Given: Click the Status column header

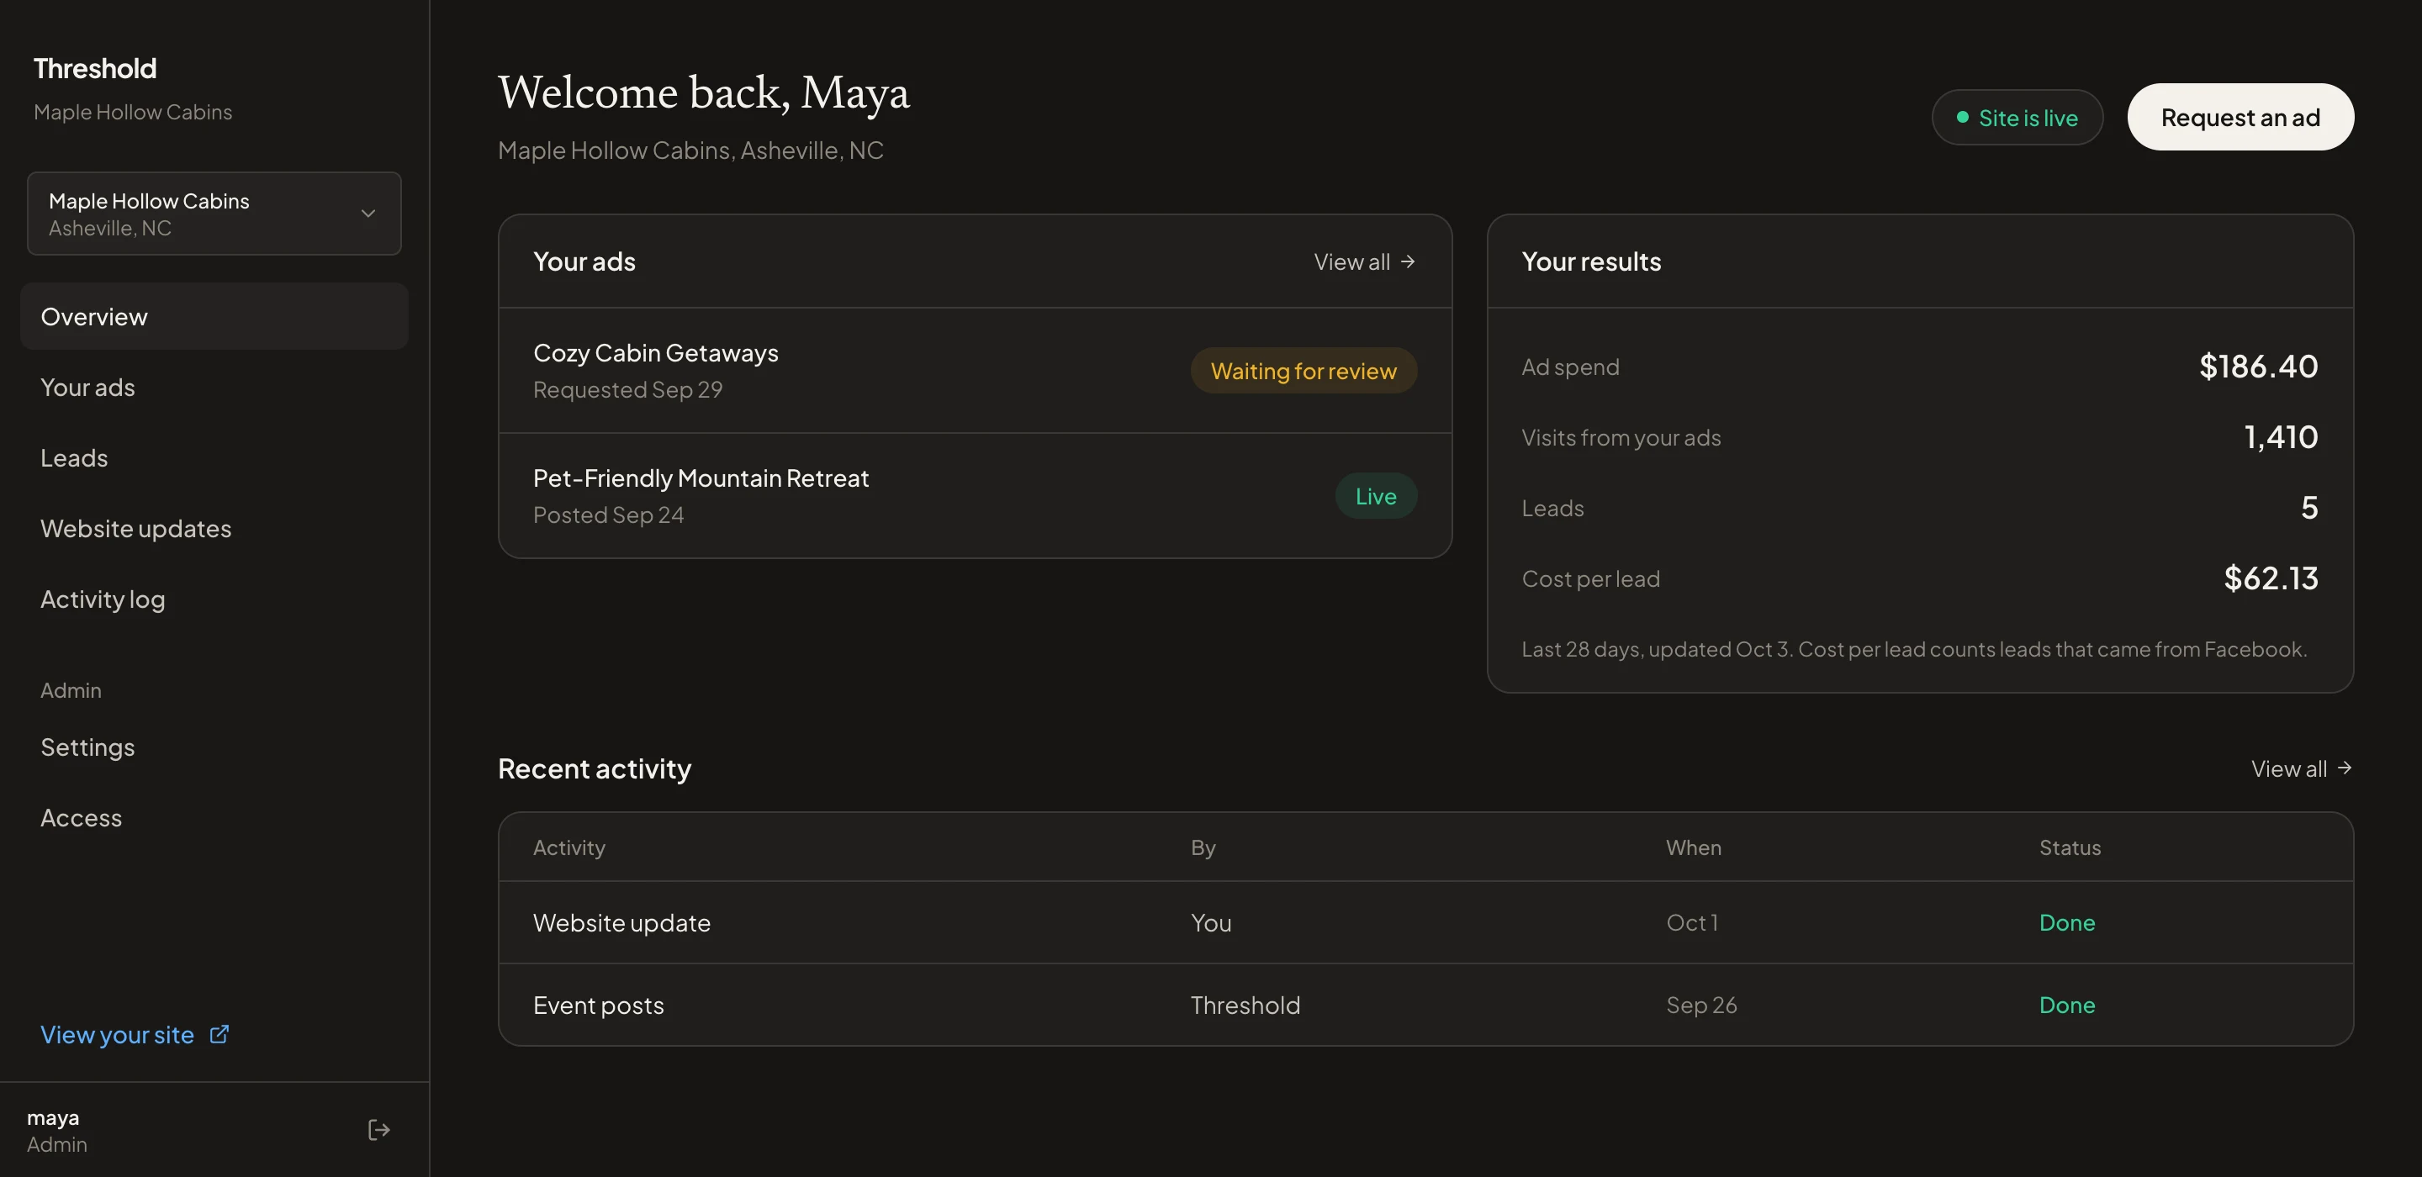Looking at the screenshot, I should click(2070, 847).
